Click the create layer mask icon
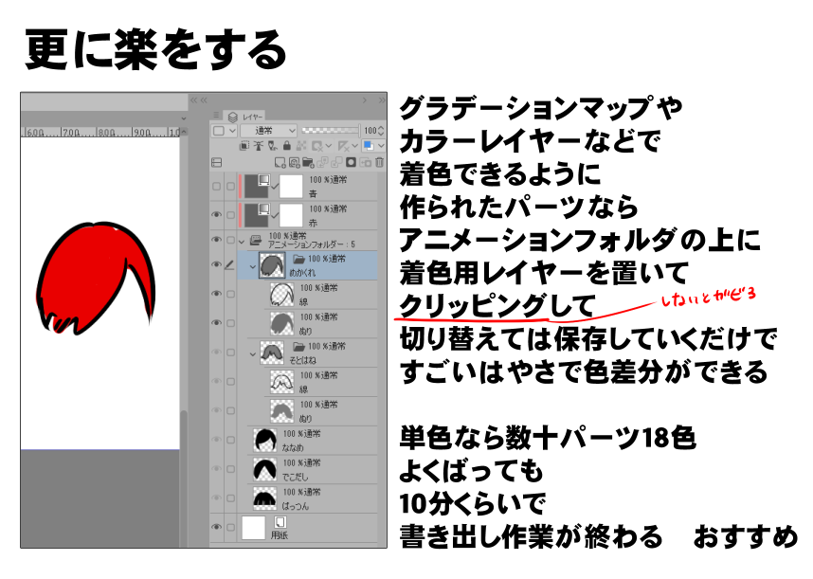Viewport: 813px width, 579px height. [x=351, y=162]
